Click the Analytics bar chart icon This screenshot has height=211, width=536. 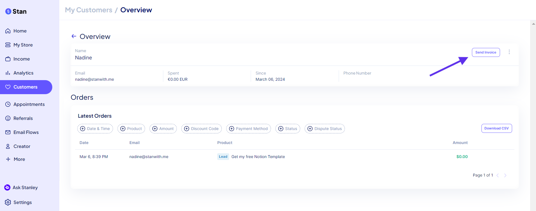click(8, 73)
